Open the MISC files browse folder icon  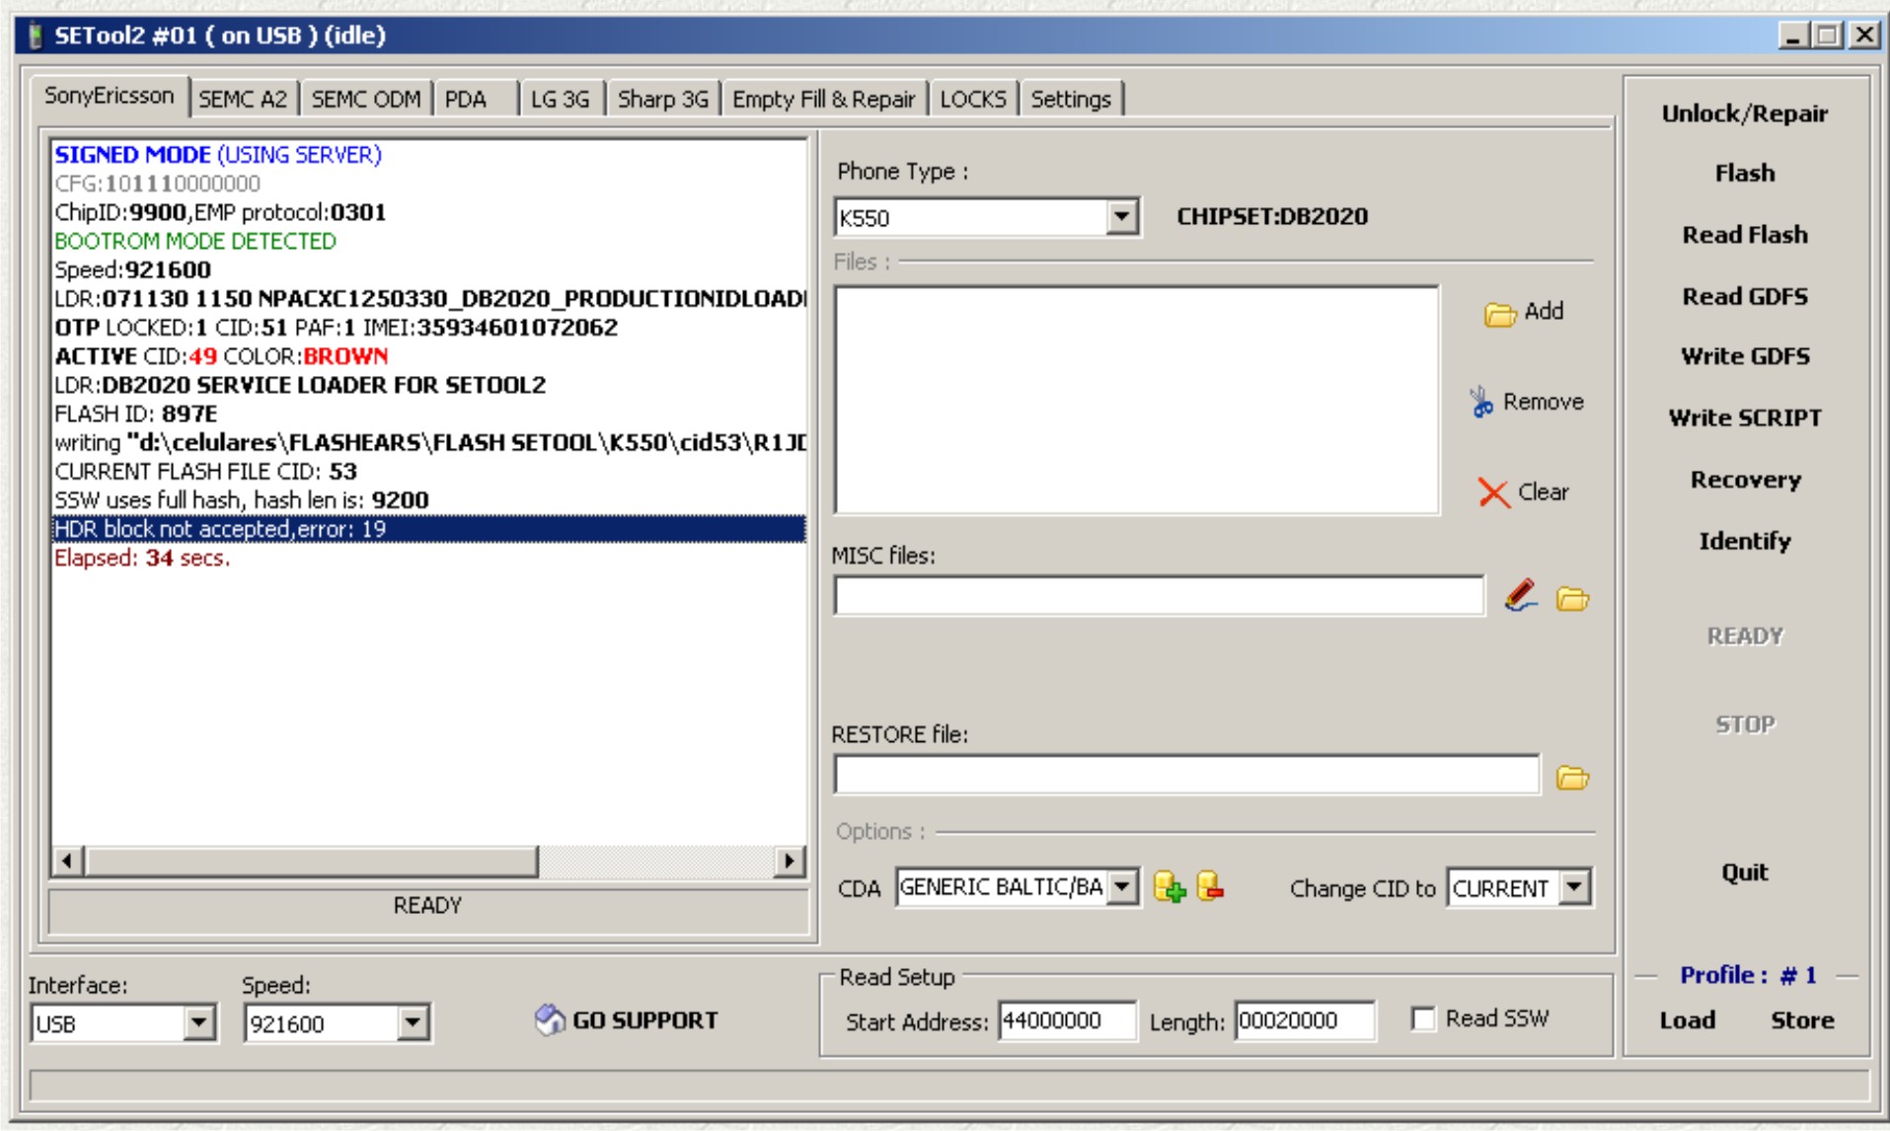click(1572, 598)
